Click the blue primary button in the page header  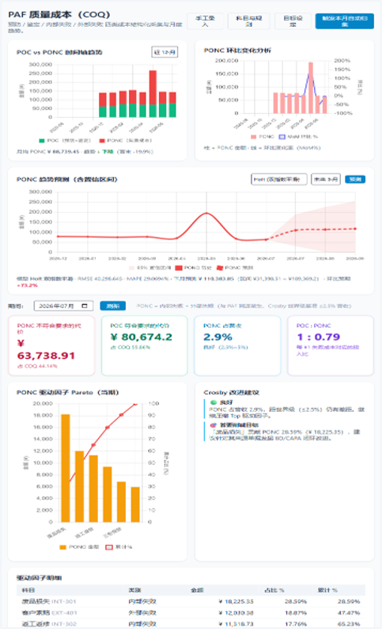[x=344, y=21]
